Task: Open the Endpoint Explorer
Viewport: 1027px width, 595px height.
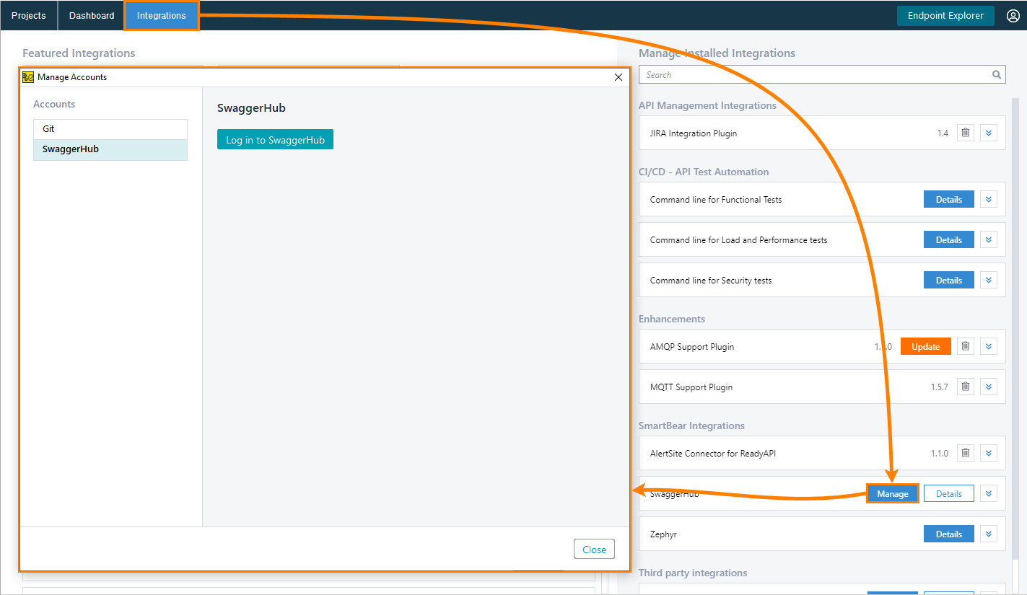Action: pos(945,16)
